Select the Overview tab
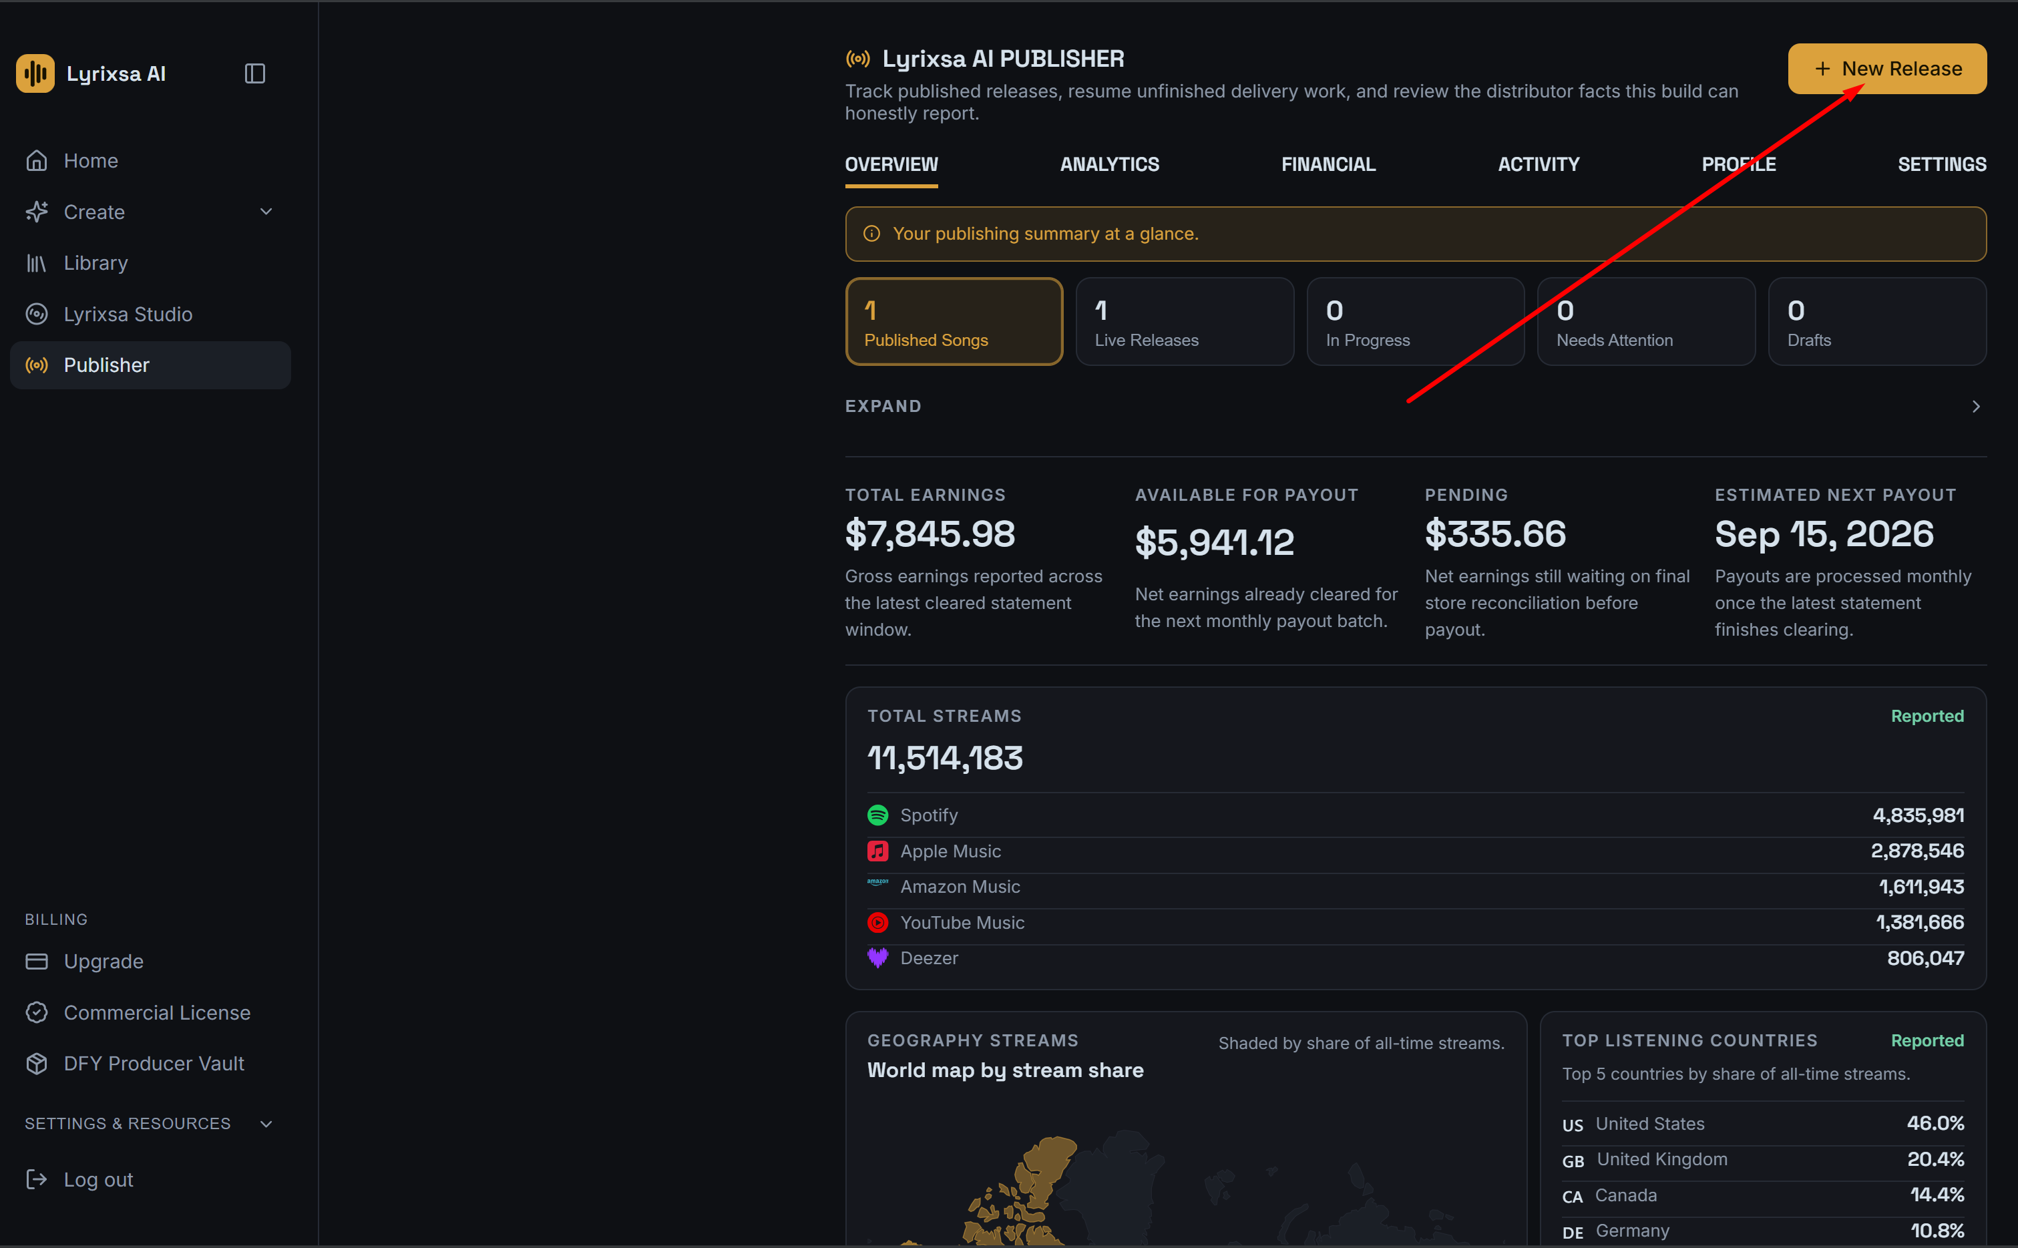The image size is (2018, 1248). pyautogui.click(x=891, y=164)
